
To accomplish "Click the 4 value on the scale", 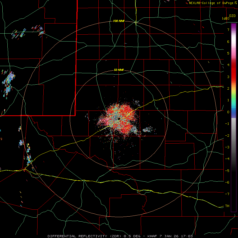I will (228, 65).
